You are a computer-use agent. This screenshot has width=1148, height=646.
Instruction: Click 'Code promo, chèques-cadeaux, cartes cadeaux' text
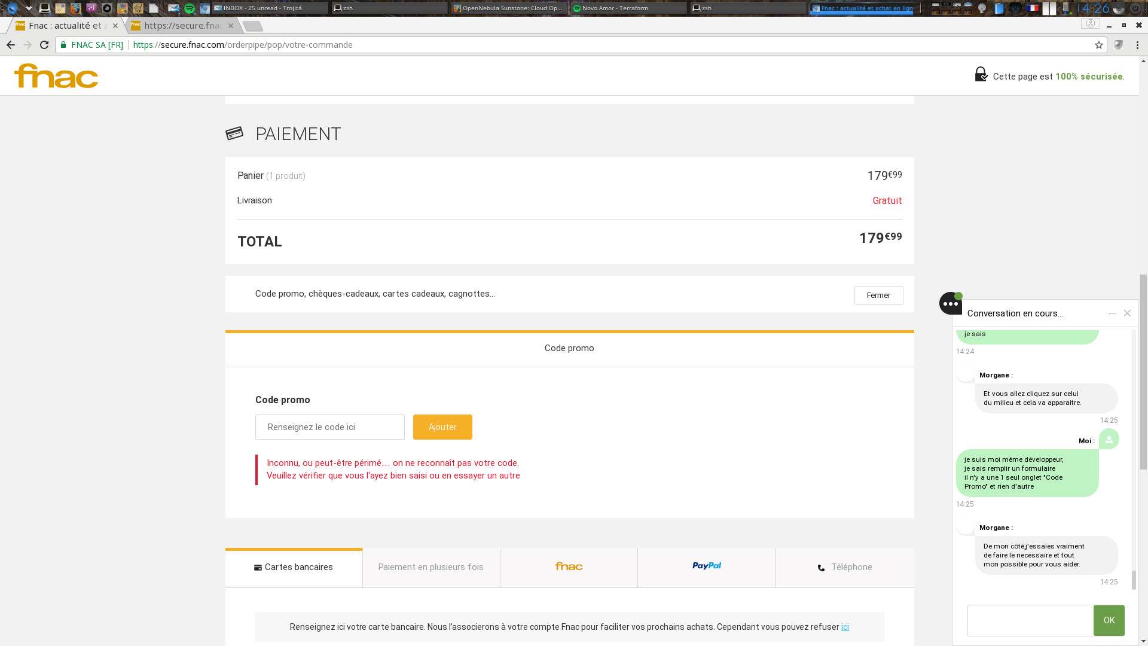(375, 294)
